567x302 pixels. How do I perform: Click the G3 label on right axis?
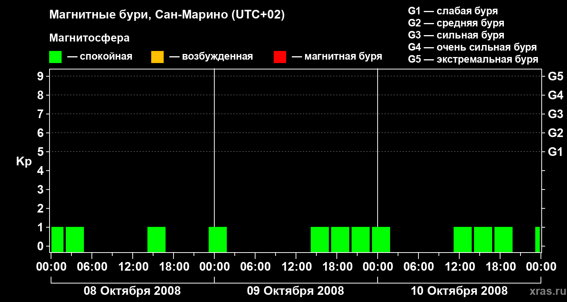pyautogui.click(x=555, y=114)
